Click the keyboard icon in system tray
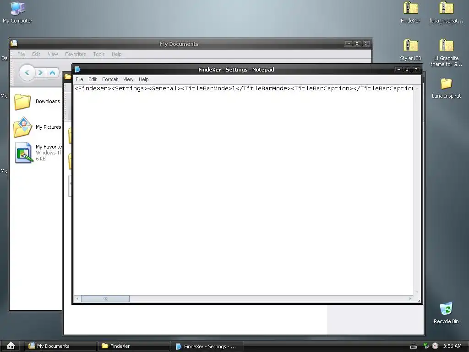Screen dimensions: 469x352 [x=414, y=346]
